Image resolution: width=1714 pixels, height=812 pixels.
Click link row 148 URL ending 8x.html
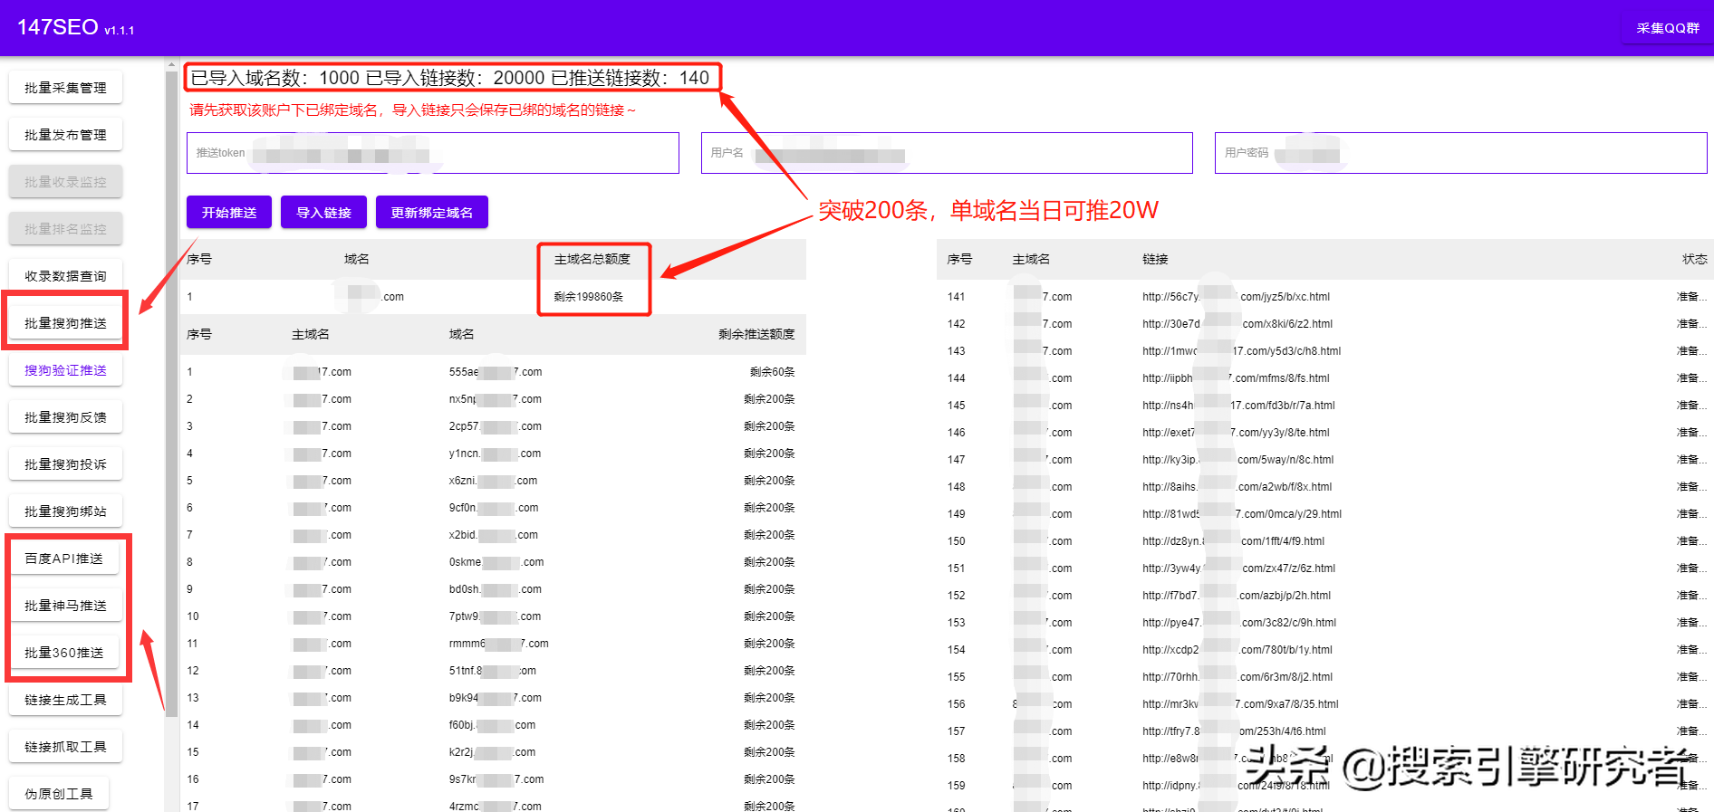tap(1237, 487)
